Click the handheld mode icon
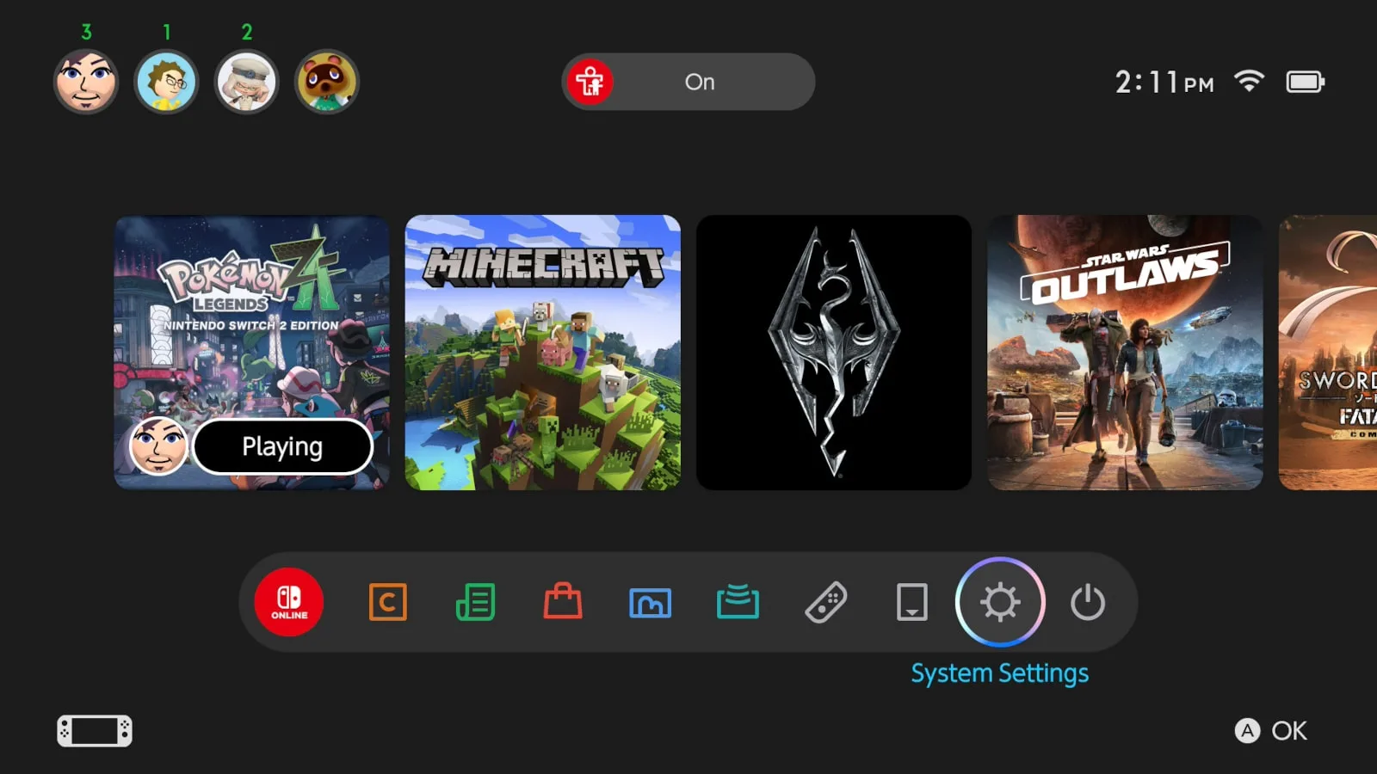The width and height of the screenshot is (1377, 774). (x=93, y=730)
